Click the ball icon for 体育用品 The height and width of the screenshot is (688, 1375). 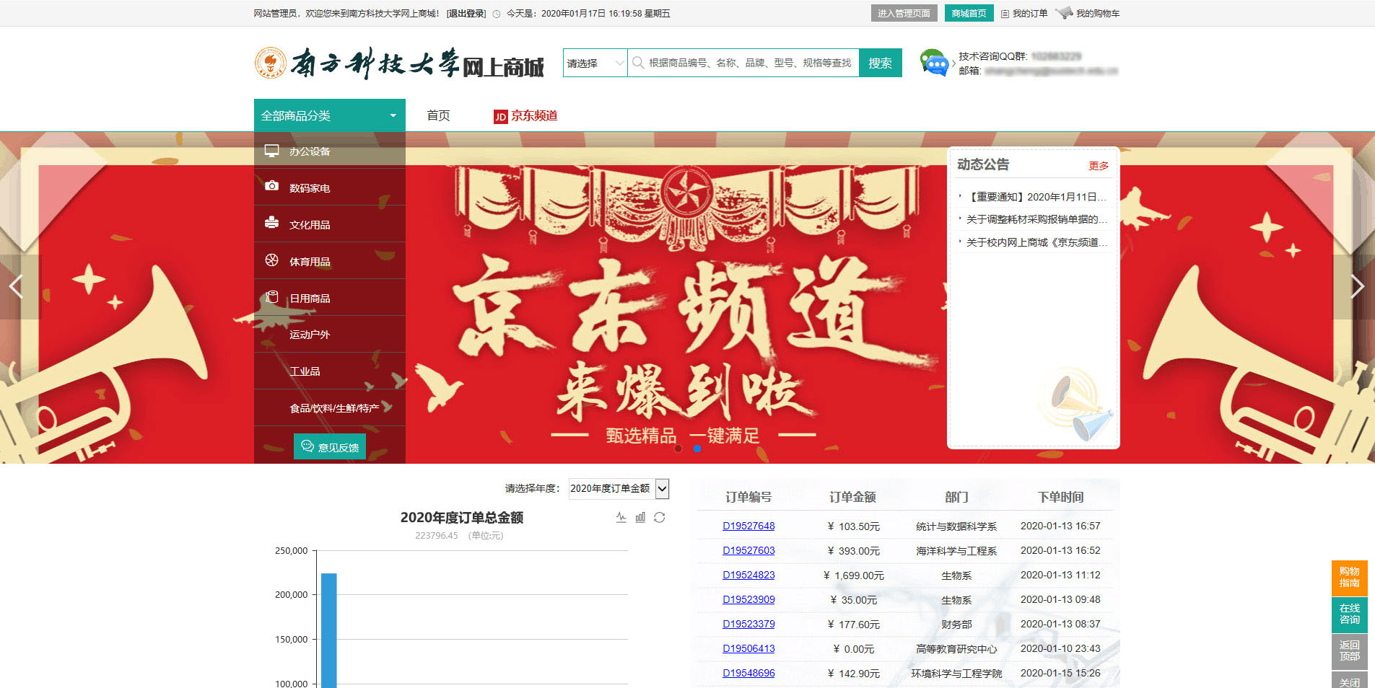coord(271,260)
